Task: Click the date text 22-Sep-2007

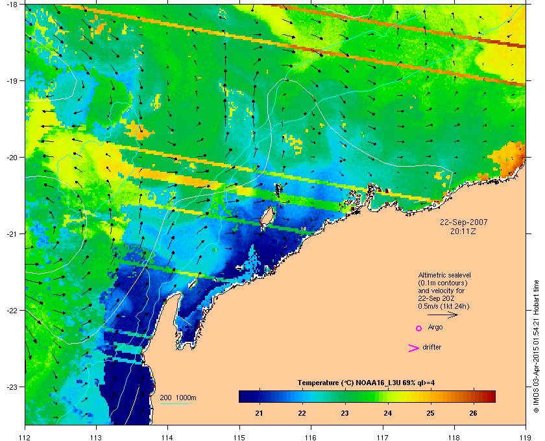Action: tap(464, 222)
